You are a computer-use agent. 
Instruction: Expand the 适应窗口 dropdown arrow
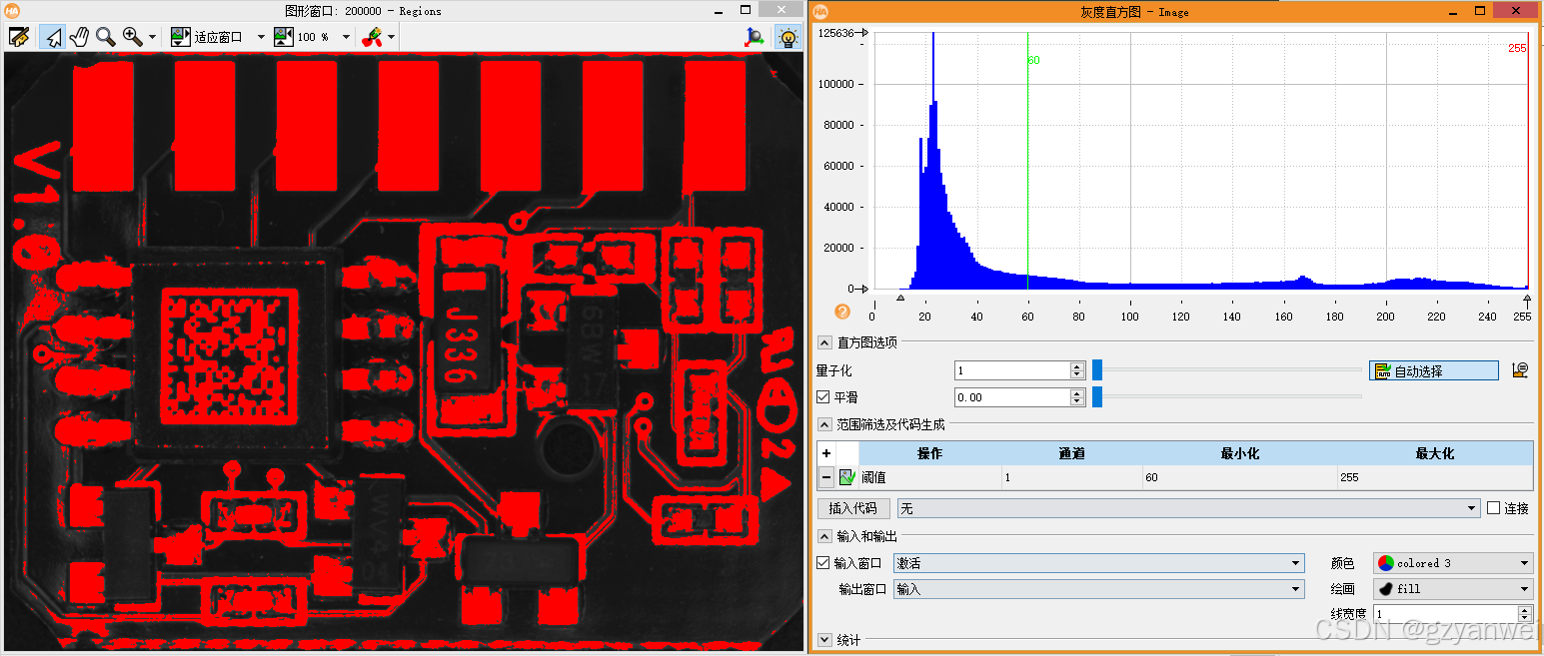[261, 37]
